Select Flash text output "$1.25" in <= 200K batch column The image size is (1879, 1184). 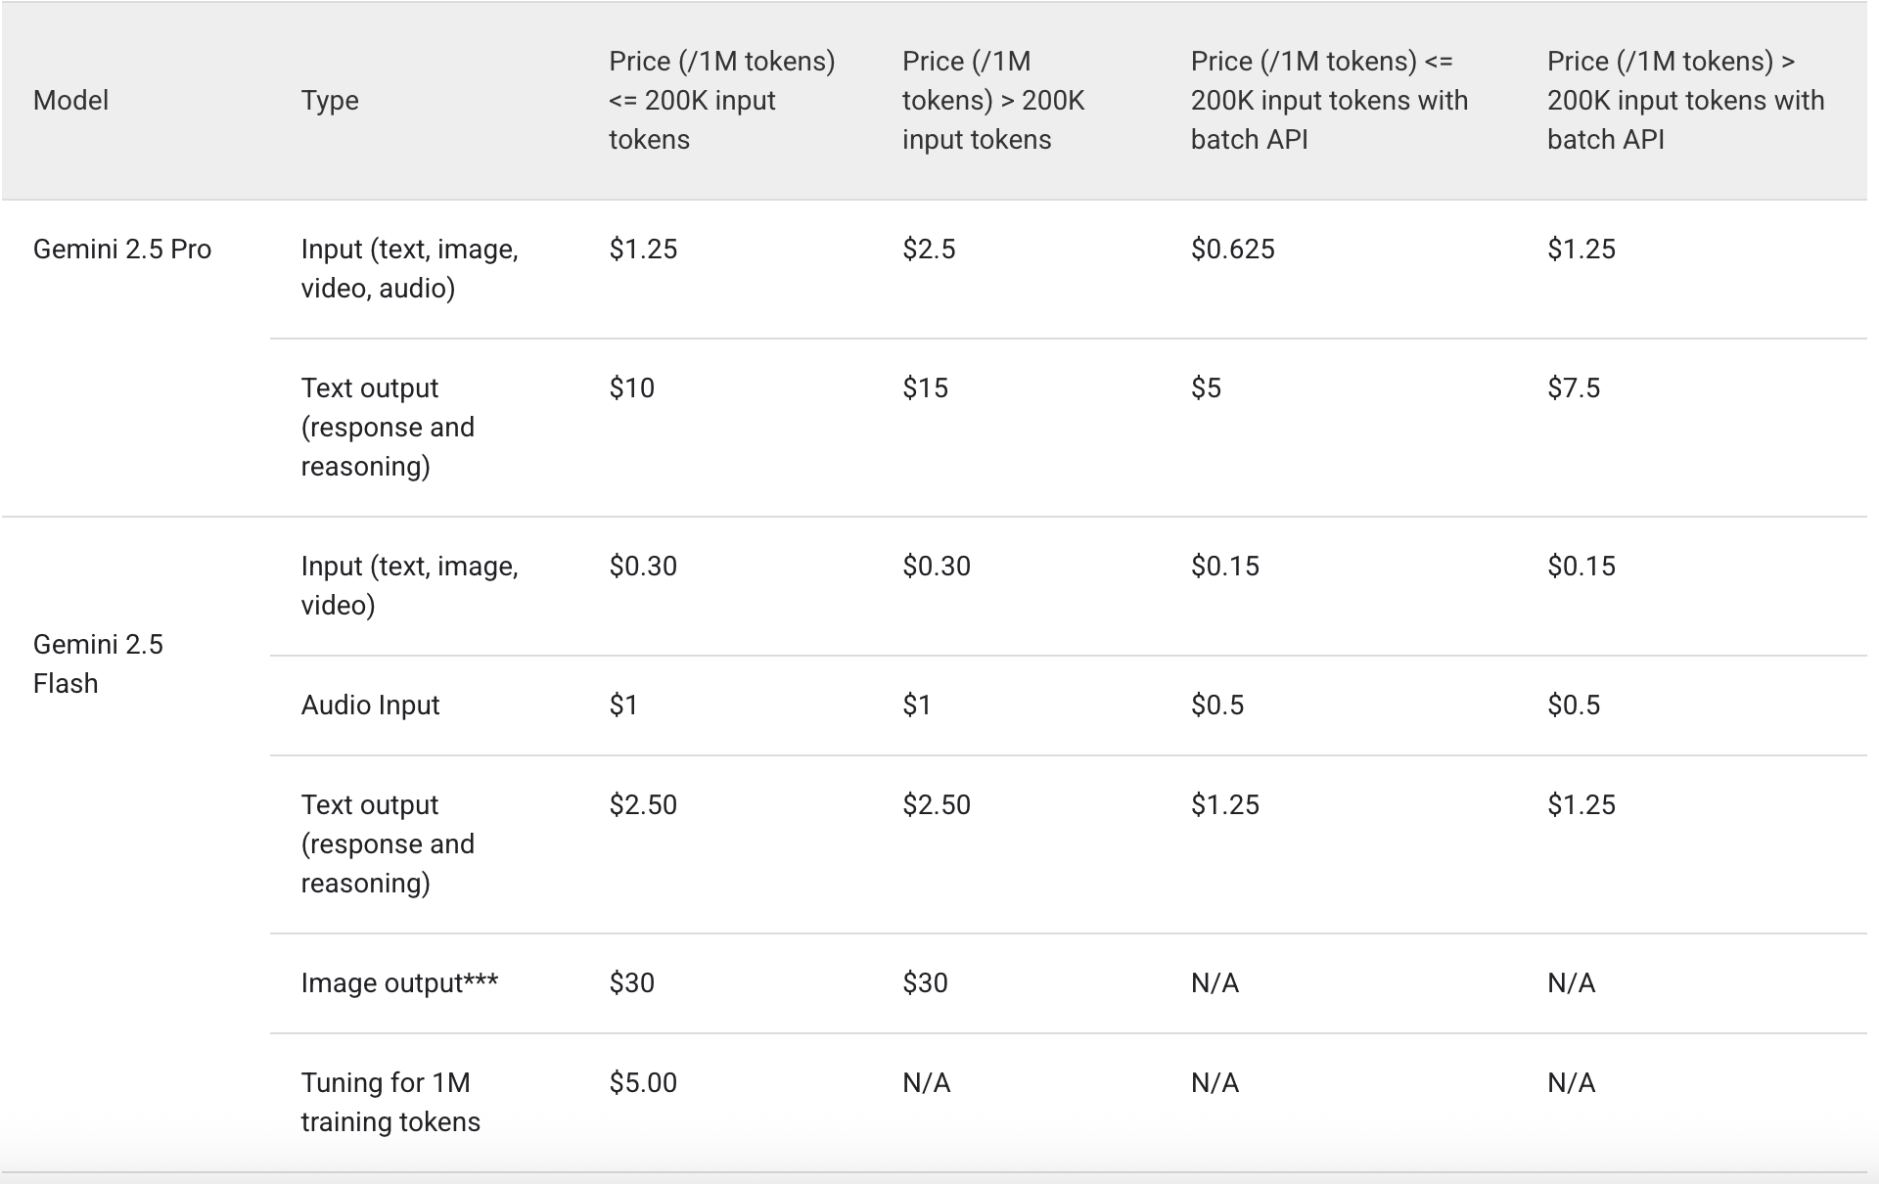click(x=1225, y=805)
